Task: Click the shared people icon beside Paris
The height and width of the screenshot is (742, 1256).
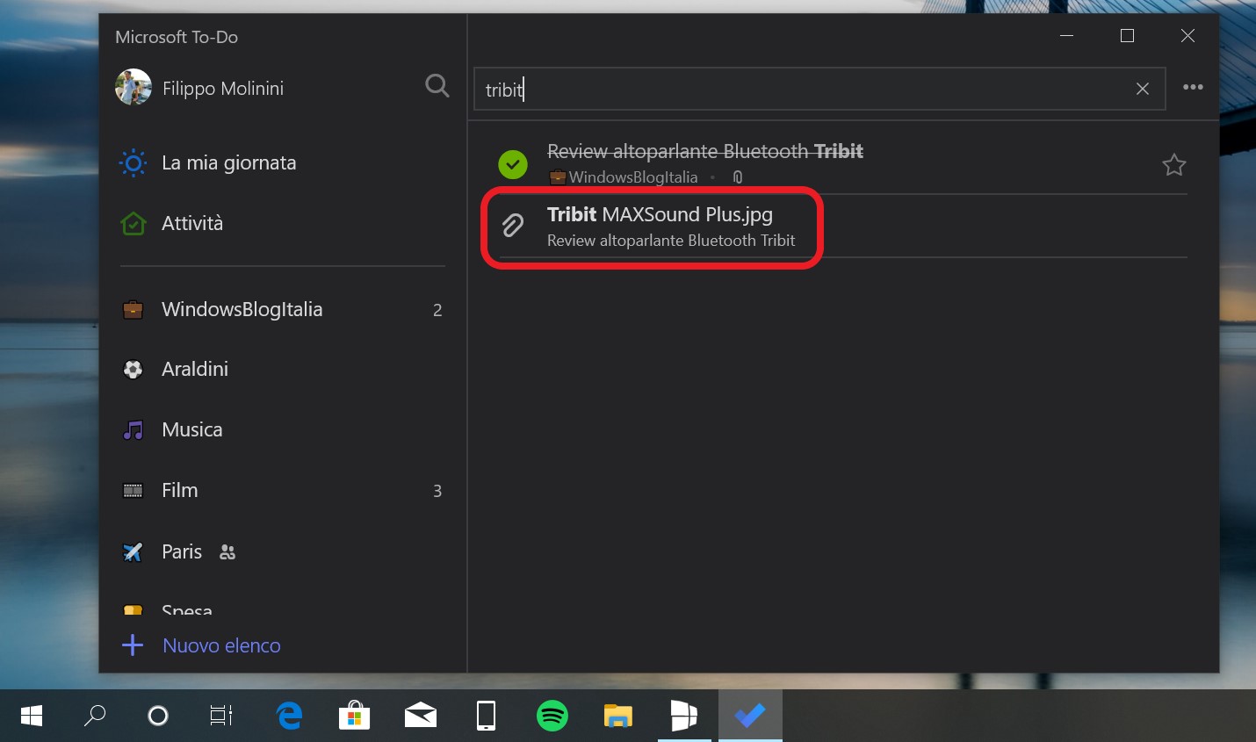Action: click(x=227, y=552)
